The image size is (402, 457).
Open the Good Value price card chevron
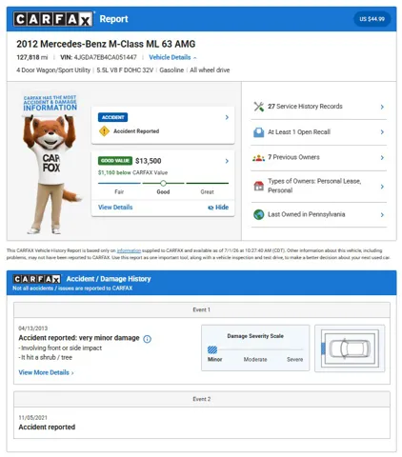click(x=227, y=161)
